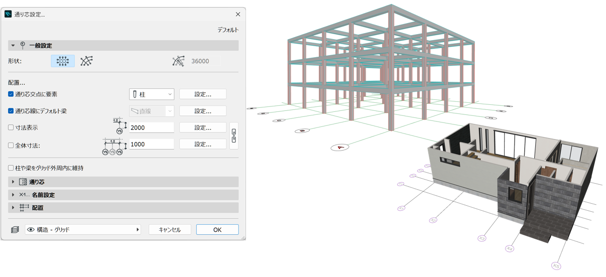Enable the 寸法表示 checkbox

pyautogui.click(x=11, y=128)
